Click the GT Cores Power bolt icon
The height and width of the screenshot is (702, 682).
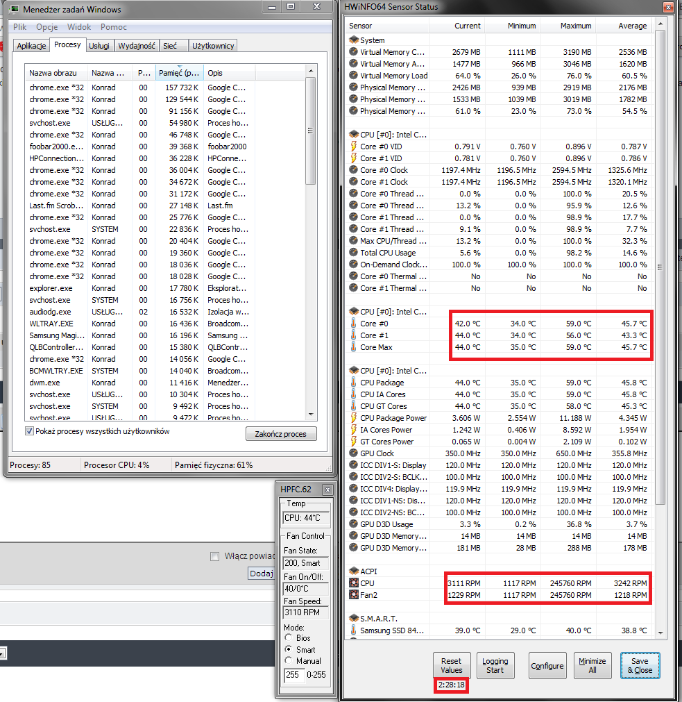(x=354, y=442)
